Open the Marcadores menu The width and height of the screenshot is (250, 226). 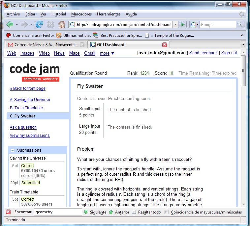coord(81,14)
